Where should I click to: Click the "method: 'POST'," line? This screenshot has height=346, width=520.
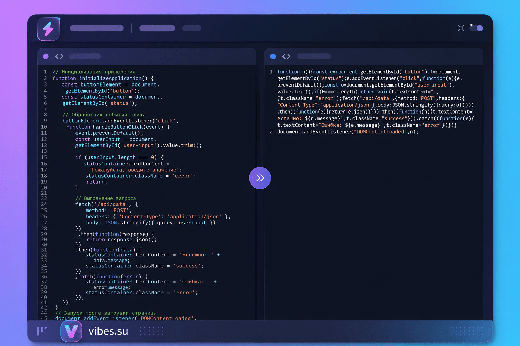(x=109, y=211)
